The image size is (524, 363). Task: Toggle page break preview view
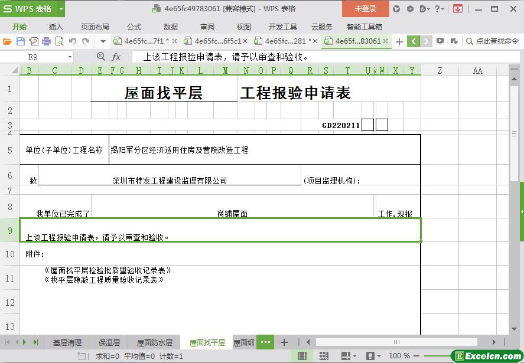click(x=323, y=356)
